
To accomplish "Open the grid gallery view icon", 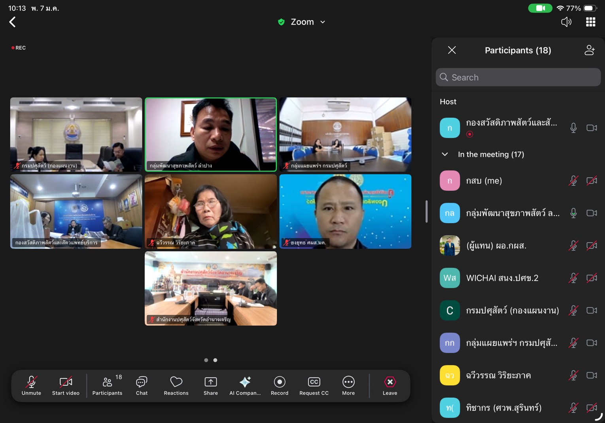I will pyautogui.click(x=590, y=22).
